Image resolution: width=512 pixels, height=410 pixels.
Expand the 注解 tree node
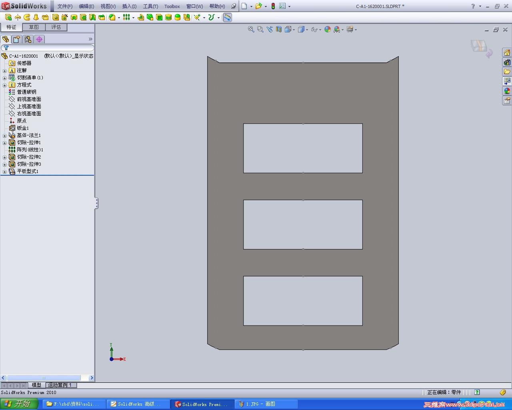click(x=4, y=70)
